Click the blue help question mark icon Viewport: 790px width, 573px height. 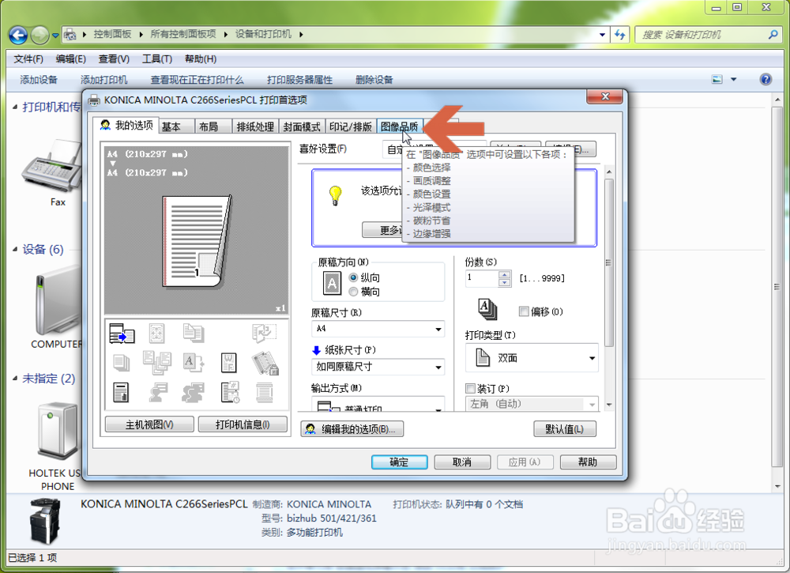[766, 79]
